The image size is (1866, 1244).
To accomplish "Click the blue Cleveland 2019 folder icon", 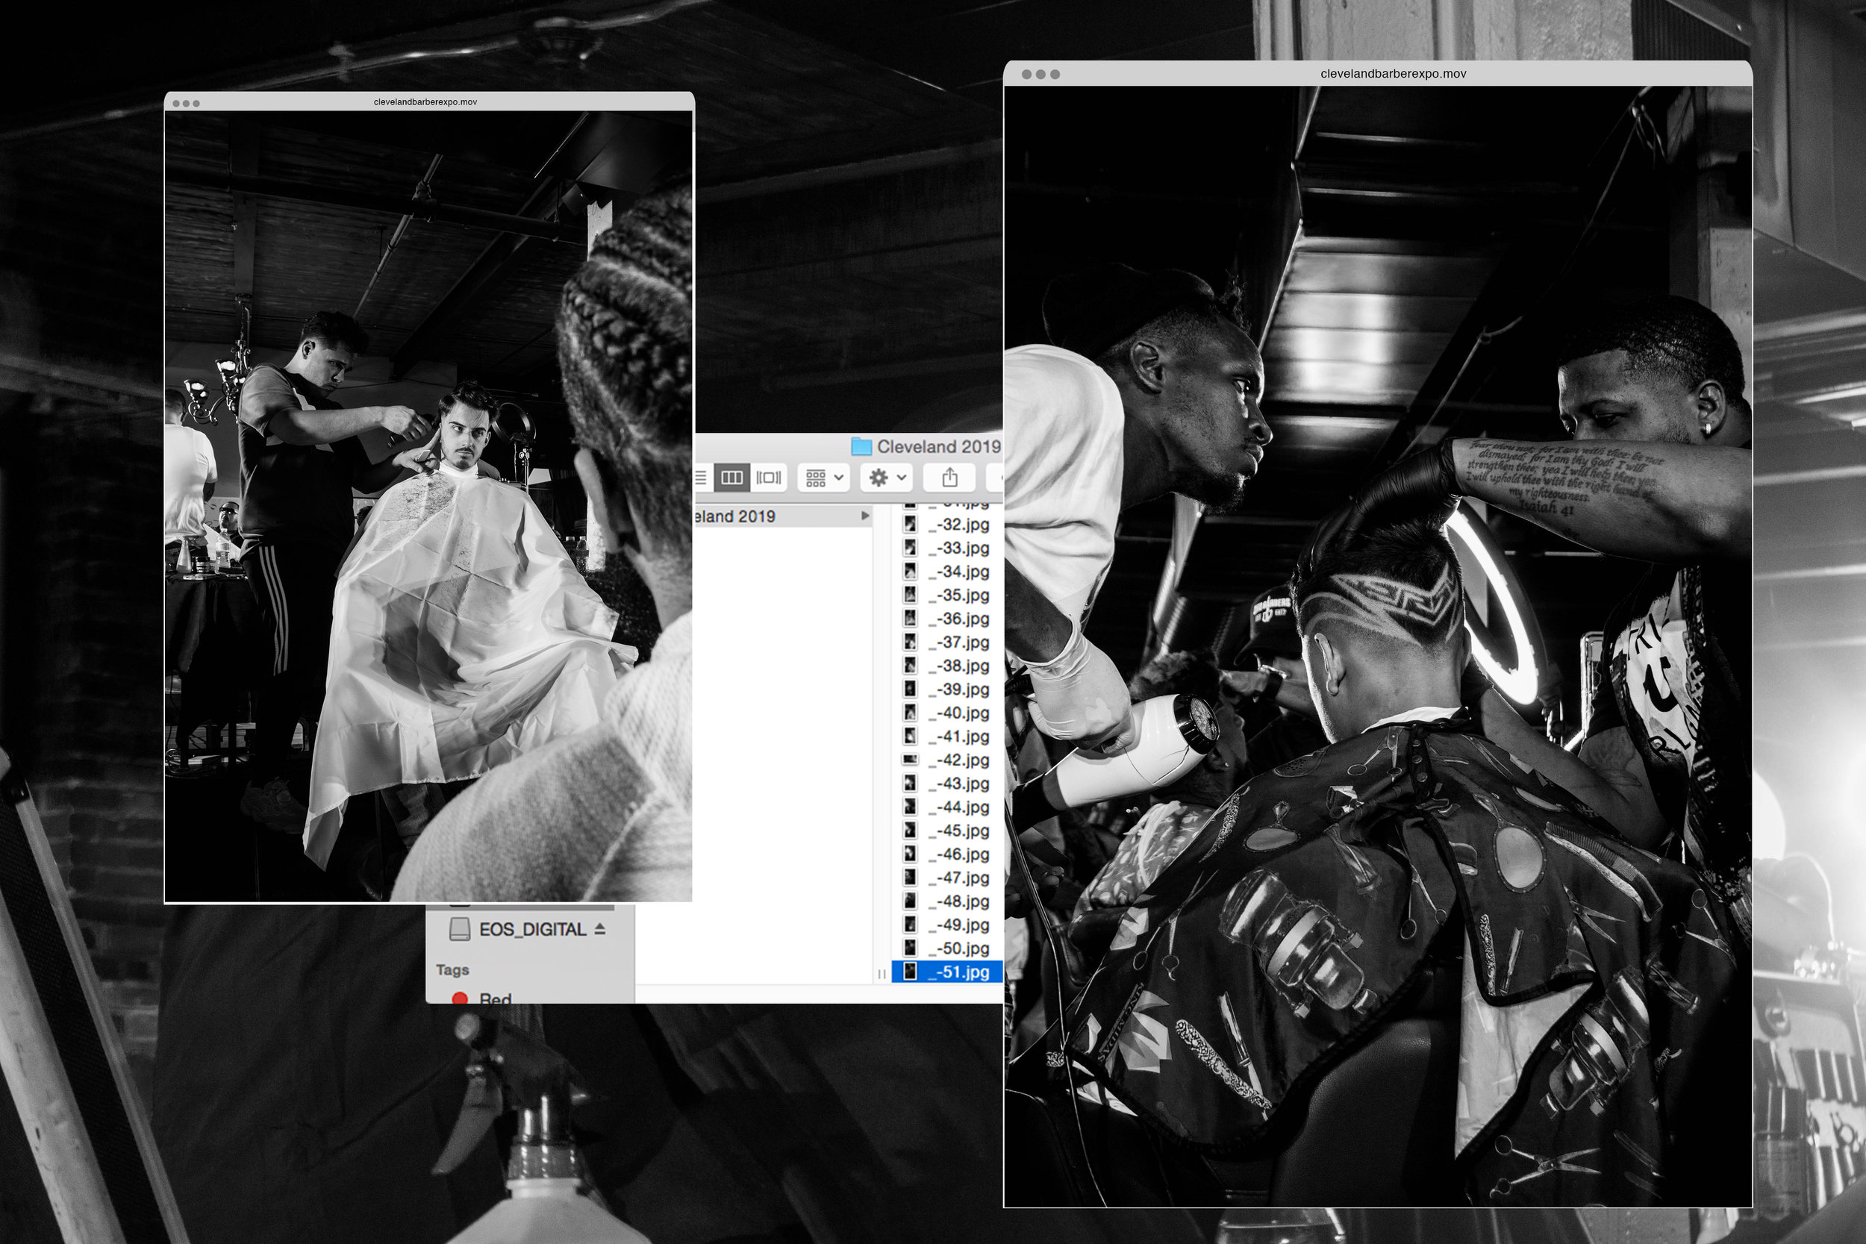I will pyautogui.click(x=861, y=447).
